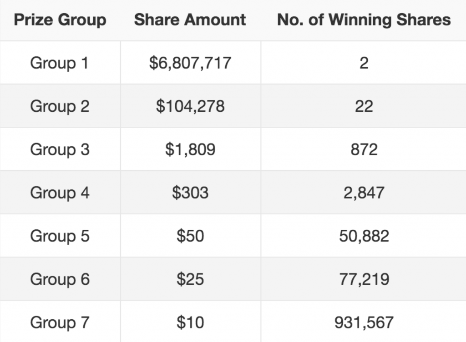This screenshot has width=466, height=342.
Task: Click the 2,847 winning shares value
Action: (364, 193)
